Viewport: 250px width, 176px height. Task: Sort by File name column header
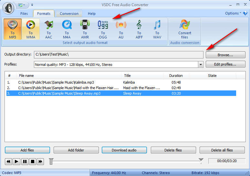point(68,76)
